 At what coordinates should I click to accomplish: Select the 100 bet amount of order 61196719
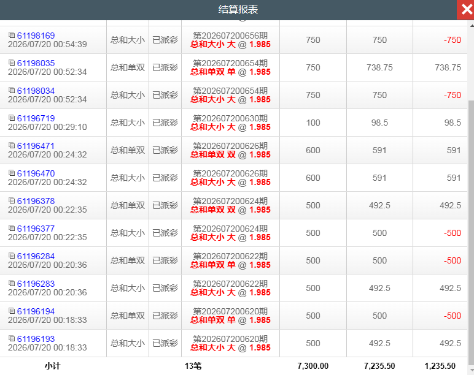click(313, 123)
